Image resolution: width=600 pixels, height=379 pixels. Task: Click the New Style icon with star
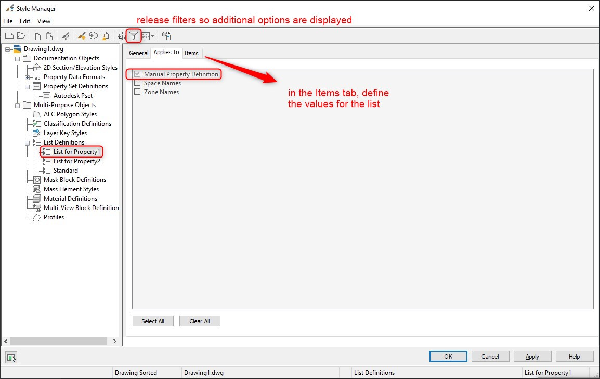(82, 36)
